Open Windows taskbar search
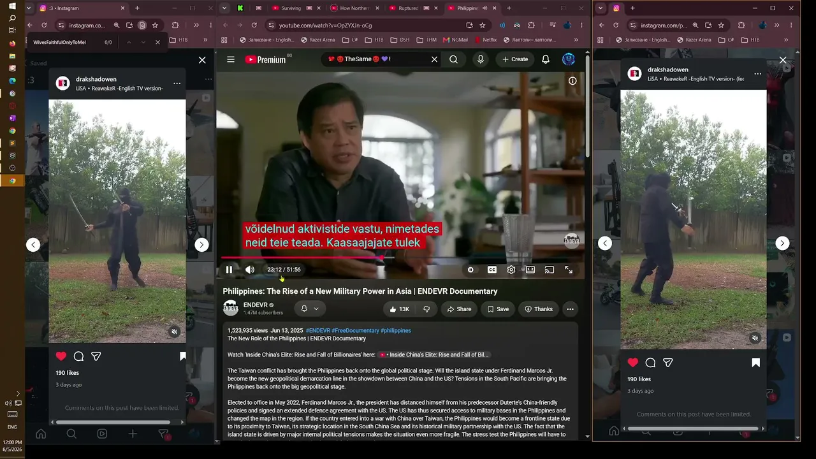This screenshot has height=459, width=816. click(12, 18)
